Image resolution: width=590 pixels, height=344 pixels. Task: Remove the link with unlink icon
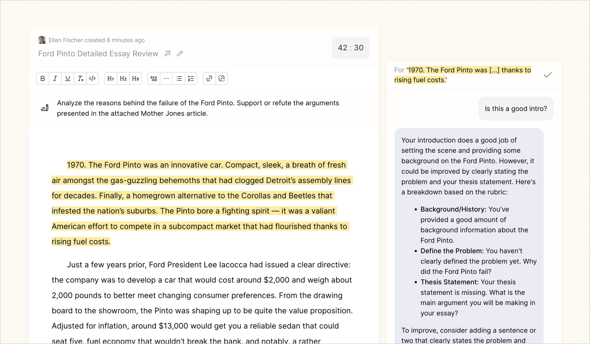222,79
